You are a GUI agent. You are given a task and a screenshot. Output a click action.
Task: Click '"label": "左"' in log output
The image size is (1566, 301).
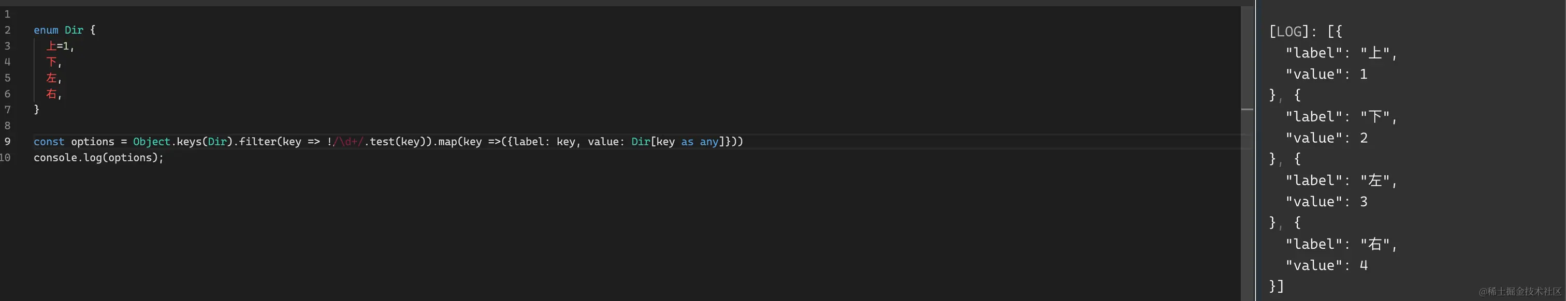[x=1339, y=180]
